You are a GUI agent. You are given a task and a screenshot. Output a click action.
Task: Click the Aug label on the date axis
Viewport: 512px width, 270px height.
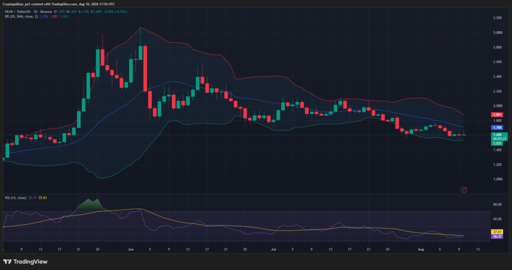tap(421, 250)
